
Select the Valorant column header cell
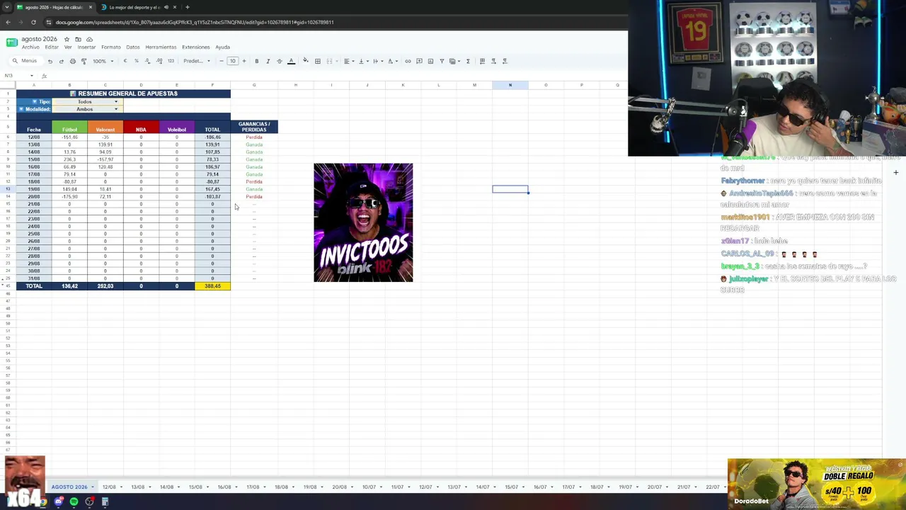point(105,127)
